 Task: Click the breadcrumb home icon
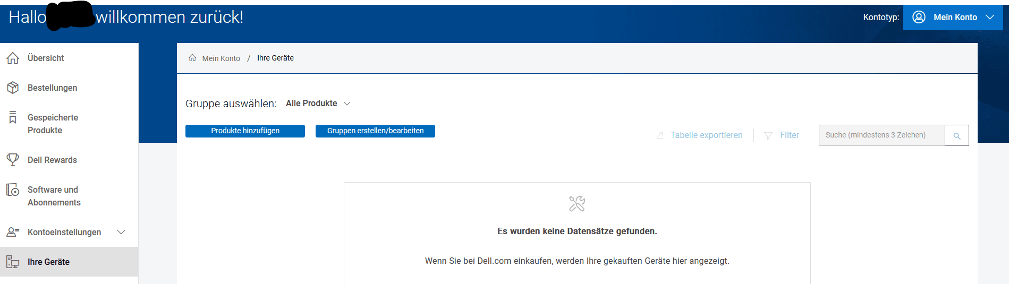(x=192, y=58)
